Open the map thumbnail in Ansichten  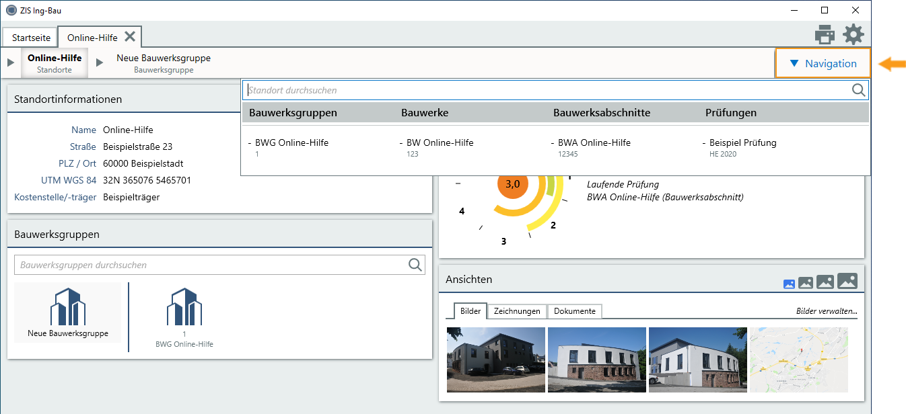798,360
